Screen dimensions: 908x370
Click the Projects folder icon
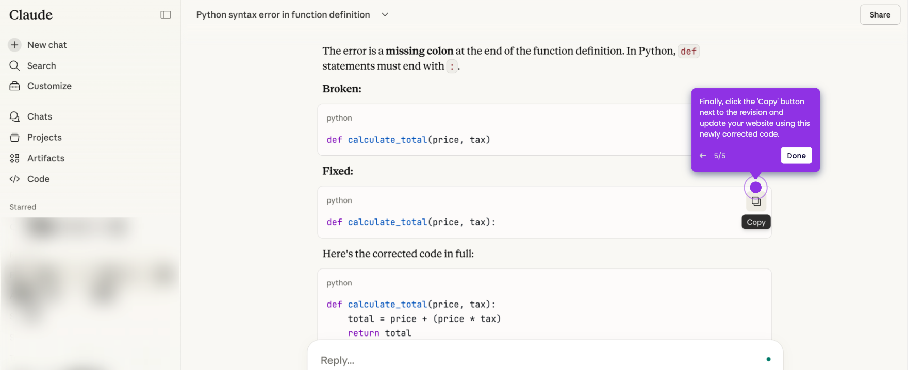pyautogui.click(x=14, y=137)
